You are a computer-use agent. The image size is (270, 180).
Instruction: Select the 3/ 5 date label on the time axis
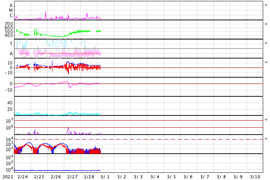pos(172,177)
